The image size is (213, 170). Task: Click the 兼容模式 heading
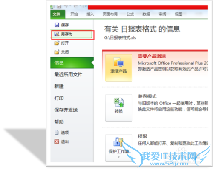tap(147, 96)
